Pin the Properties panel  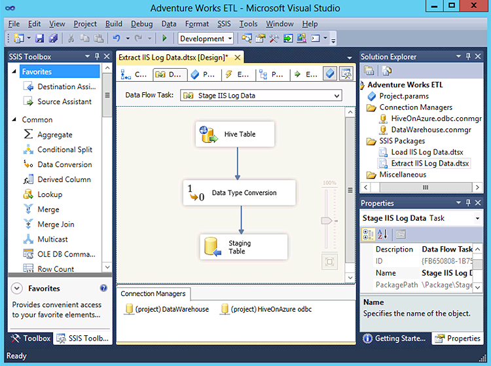pyautogui.click(x=468, y=203)
